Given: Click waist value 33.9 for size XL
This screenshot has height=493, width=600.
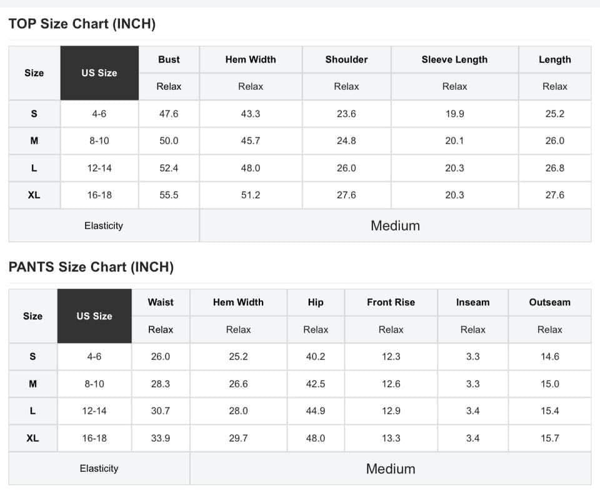Looking at the screenshot, I should pyautogui.click(x=161, y=438).
